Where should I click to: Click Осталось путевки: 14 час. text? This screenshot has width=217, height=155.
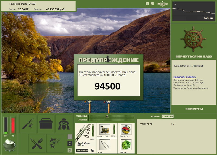(x=188, y=80)
